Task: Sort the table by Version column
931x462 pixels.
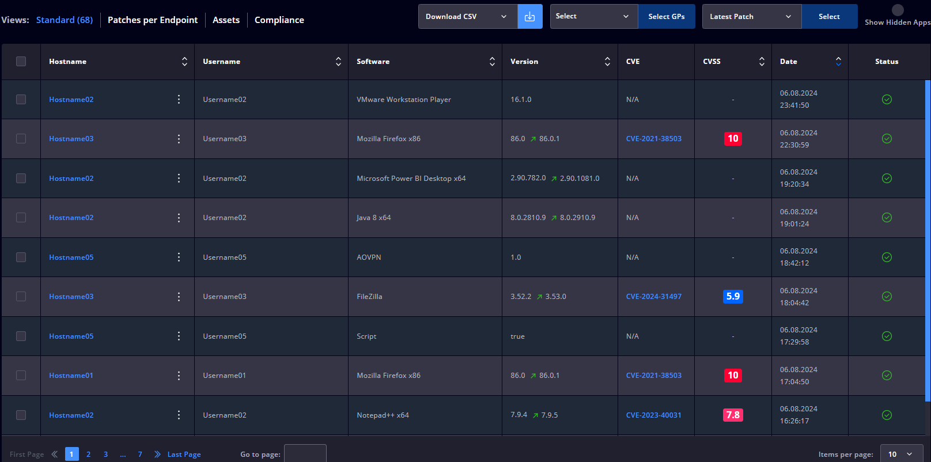Action: 607,62
